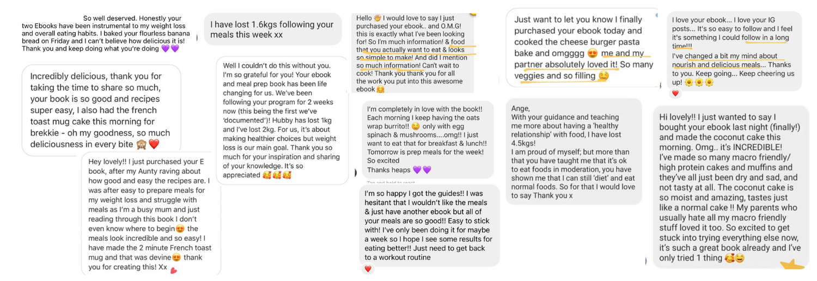Click the purple hearts after "what you're doing"
817x281 pixels.
coord(170,48)
